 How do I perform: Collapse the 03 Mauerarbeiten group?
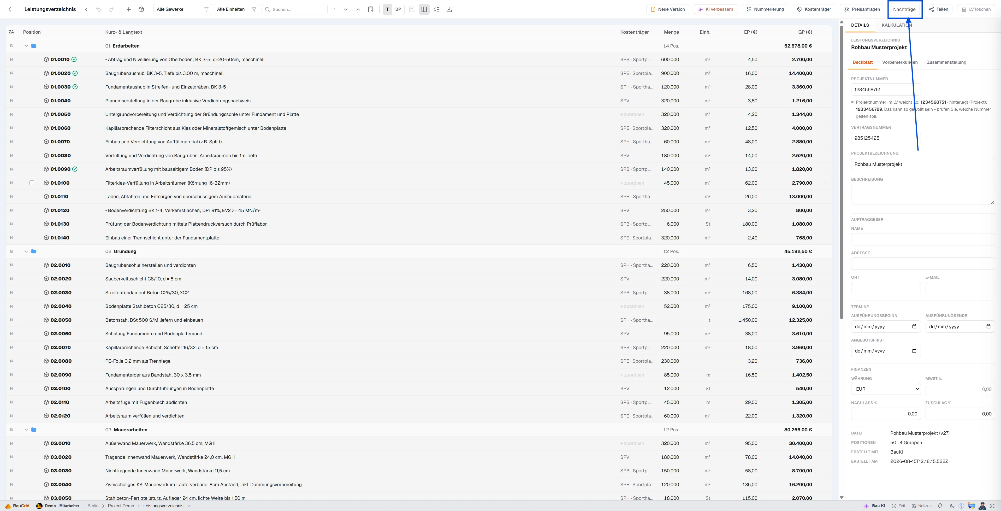click(x=26, y=430)
